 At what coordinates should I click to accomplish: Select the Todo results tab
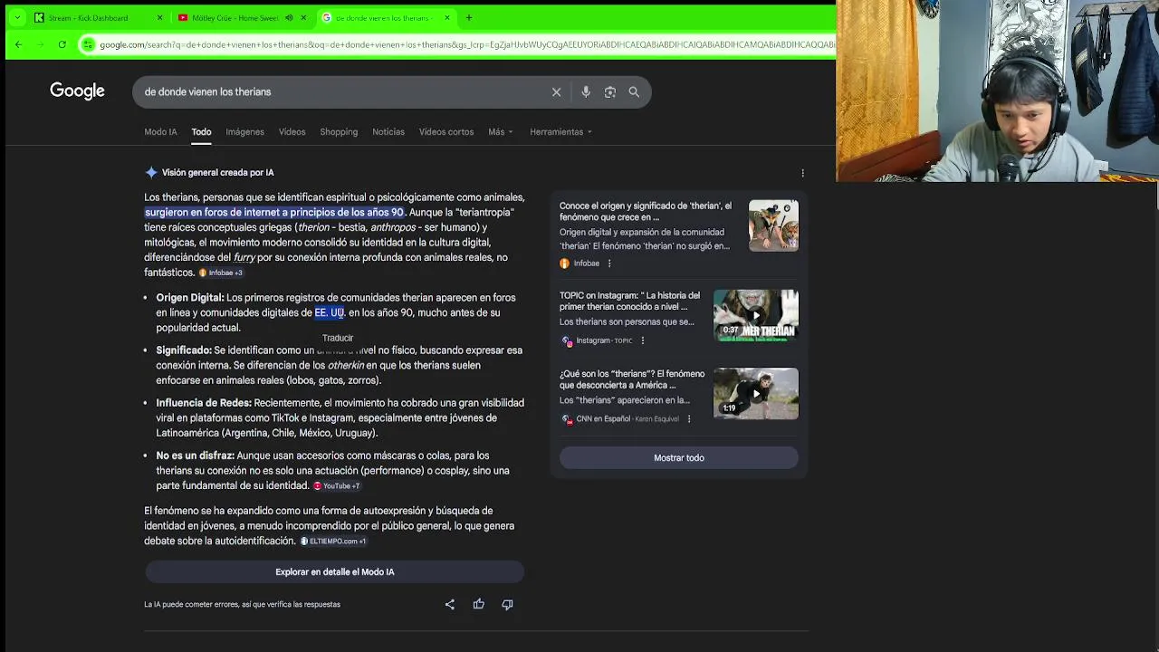[201, 132]
